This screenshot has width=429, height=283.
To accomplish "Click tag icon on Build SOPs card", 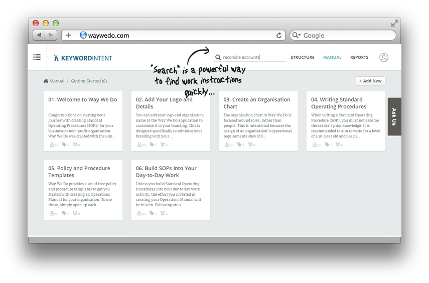I will pos(152,213).
